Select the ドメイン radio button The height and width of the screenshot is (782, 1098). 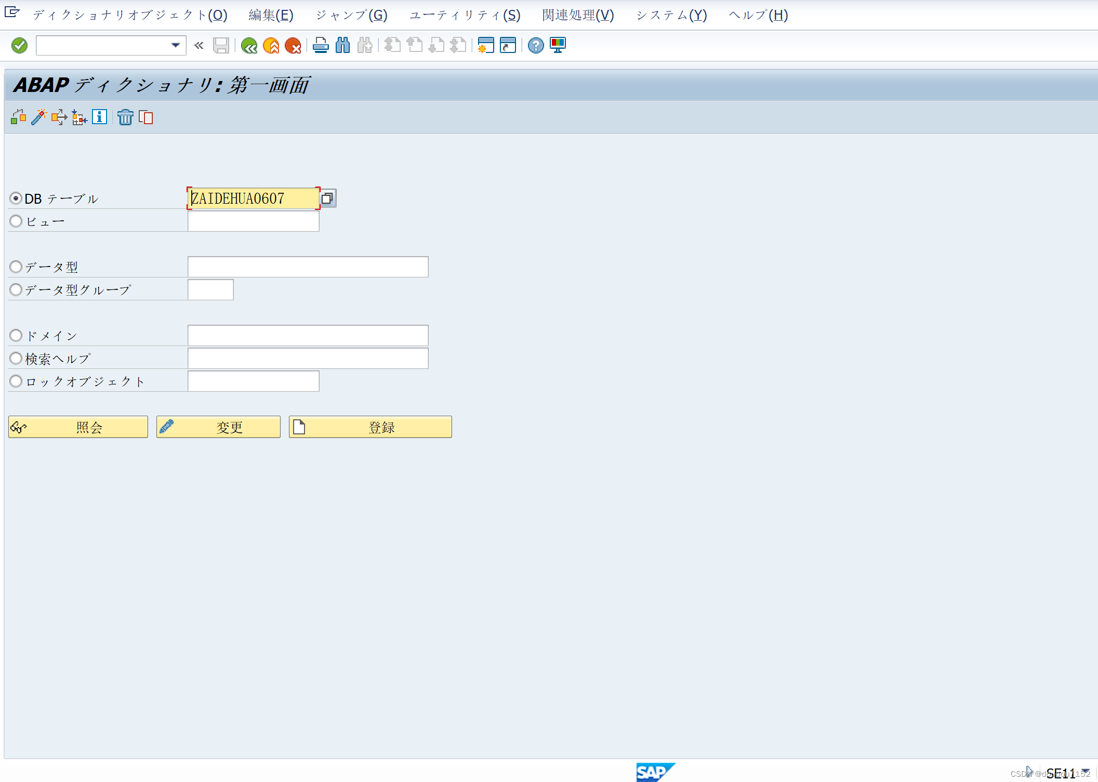pyautogui.click(x=16, y=335)
